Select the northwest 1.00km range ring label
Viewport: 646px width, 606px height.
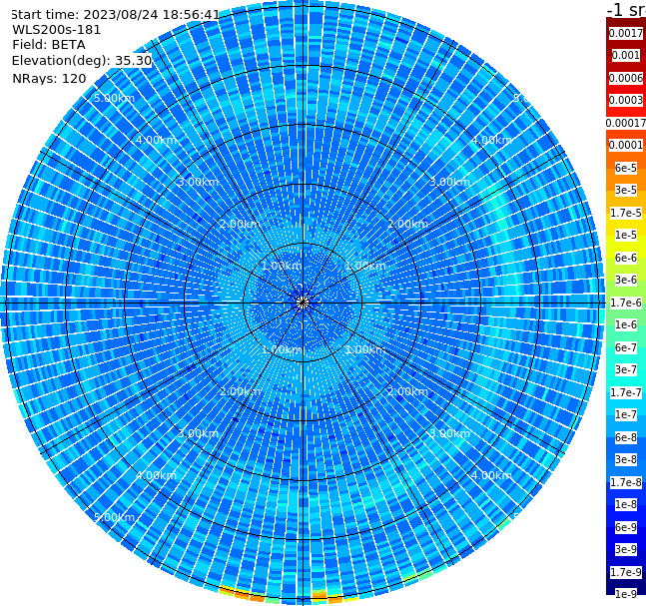(283, 266)
